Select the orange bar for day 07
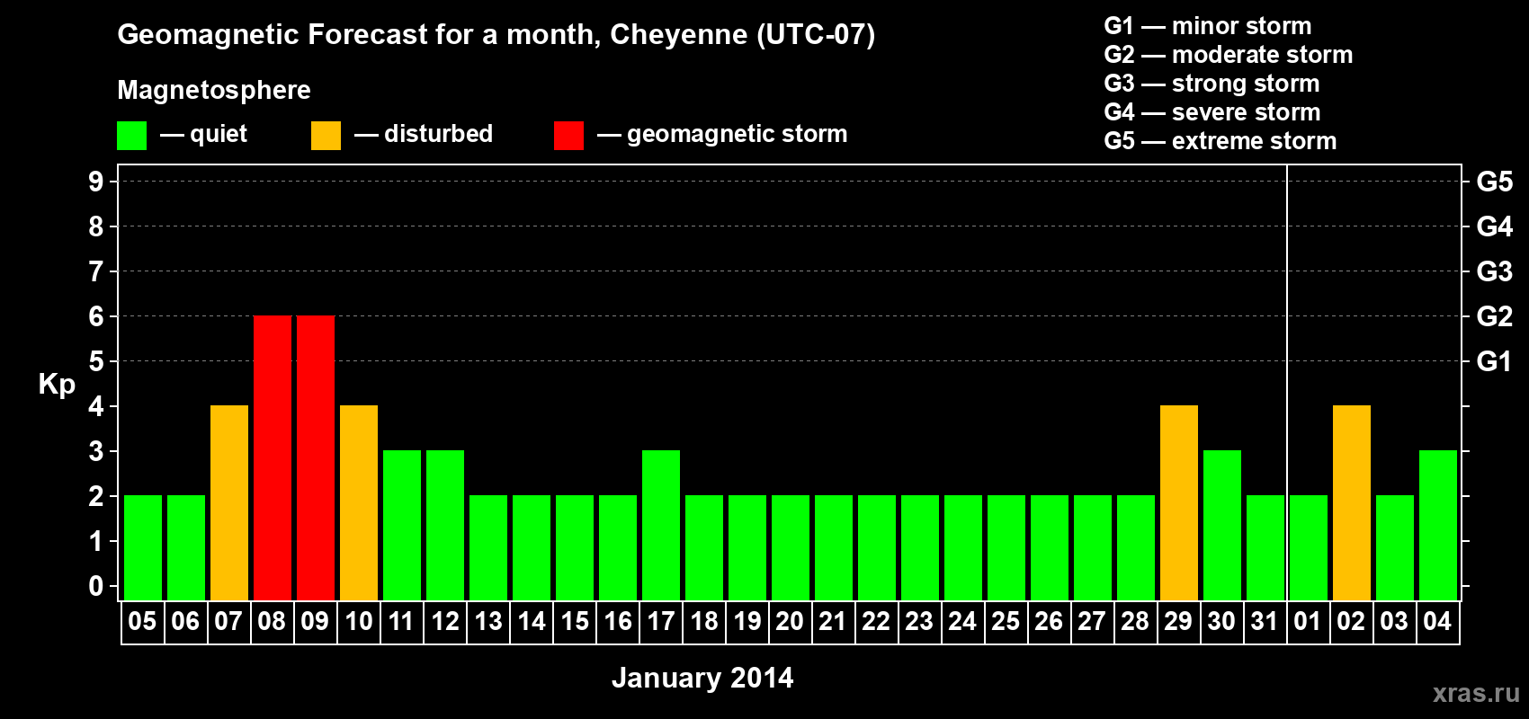Screen dimensions: 1529x719 229,502
